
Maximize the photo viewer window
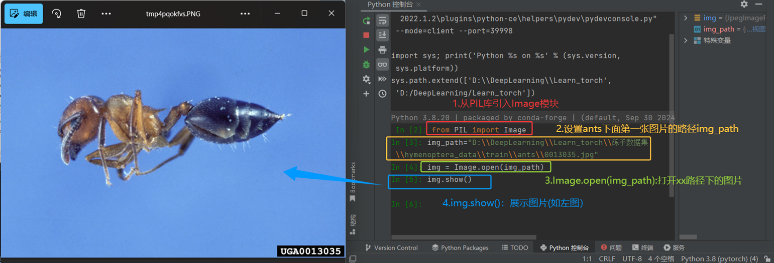tap(304, 14)
